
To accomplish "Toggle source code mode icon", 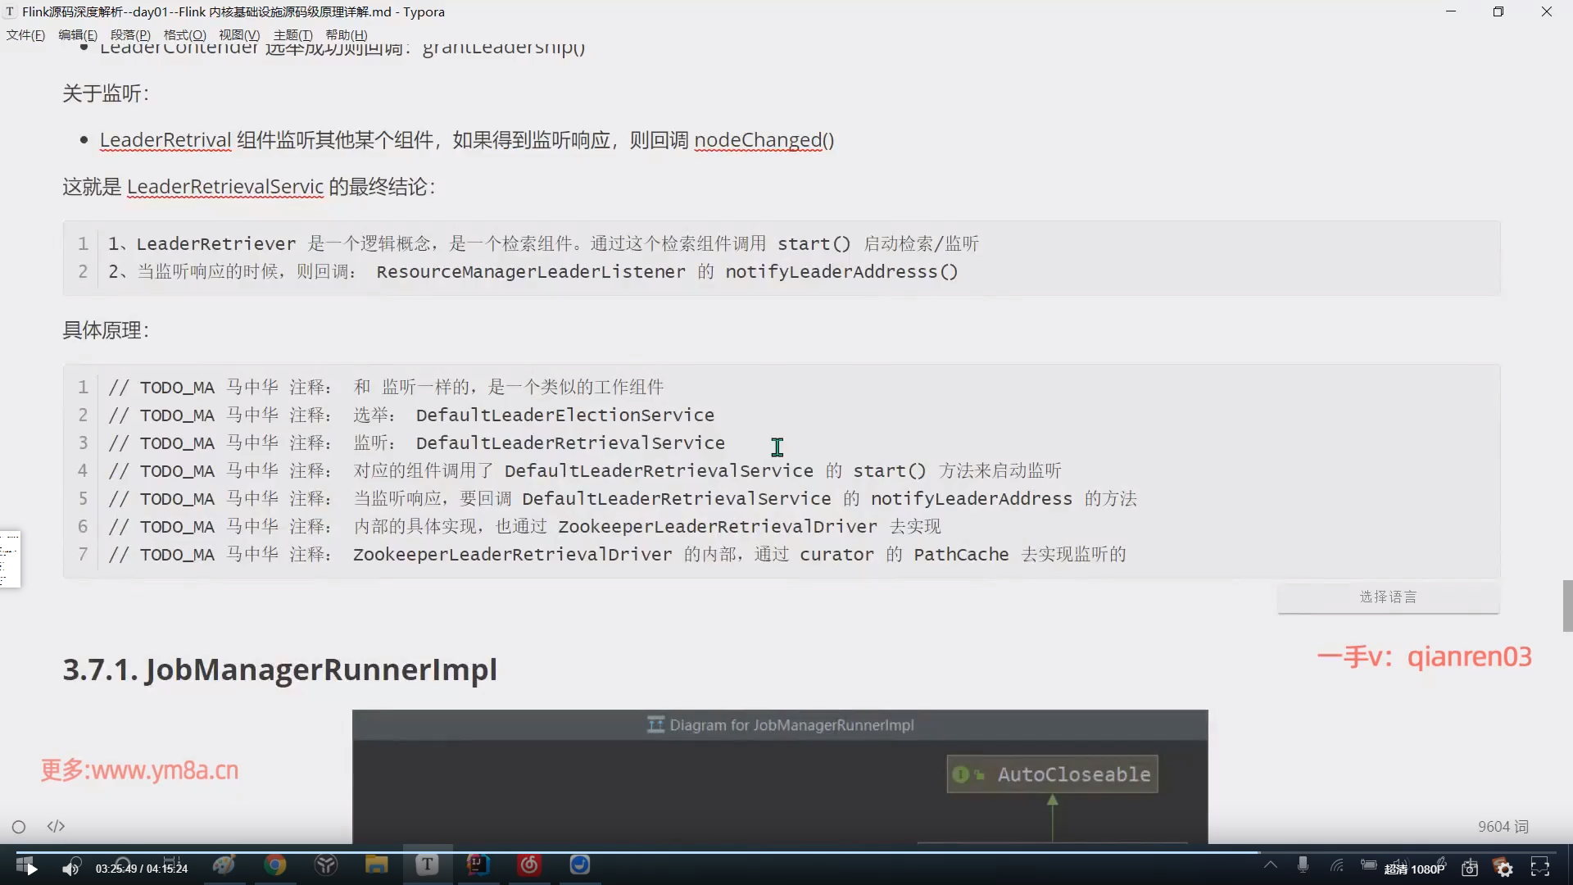I will [x=56, y=826].
